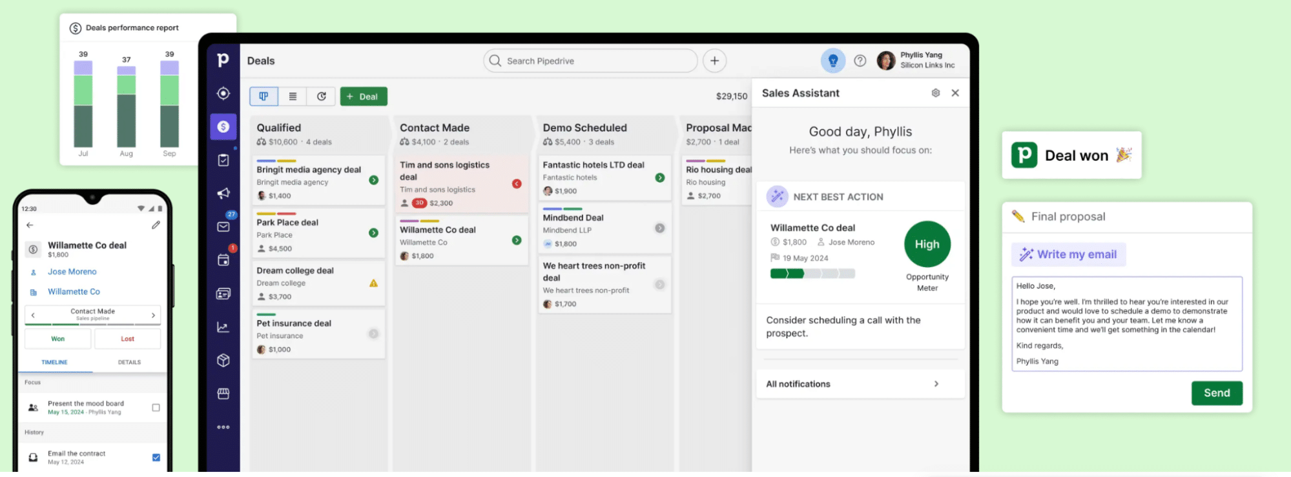Image resolution: width=1291 pixels, height=477 pixels.
Task: Tap the edit pencil on phone screen
Action: (156, 225)
